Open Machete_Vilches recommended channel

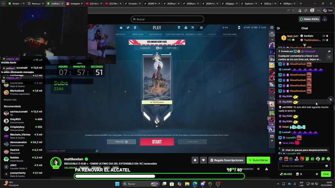23,136
